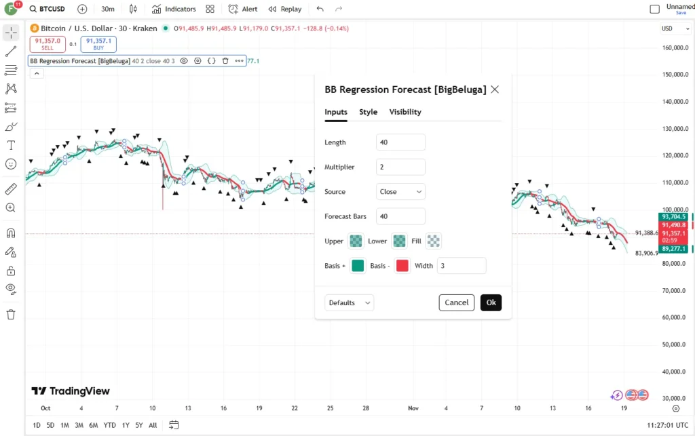The height and width of the screenshot is (436, 695).
Task: Open the indicator templates grid
Action: coord(210,9)
